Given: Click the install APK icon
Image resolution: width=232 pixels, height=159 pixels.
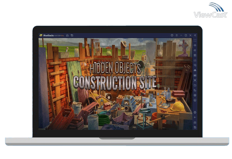Looking at the screenshot, I should coord(195,70).
